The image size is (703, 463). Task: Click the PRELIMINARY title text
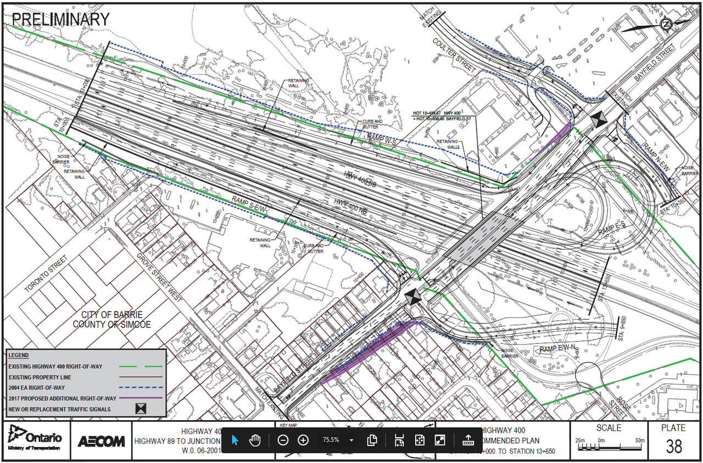click(60, 19)
